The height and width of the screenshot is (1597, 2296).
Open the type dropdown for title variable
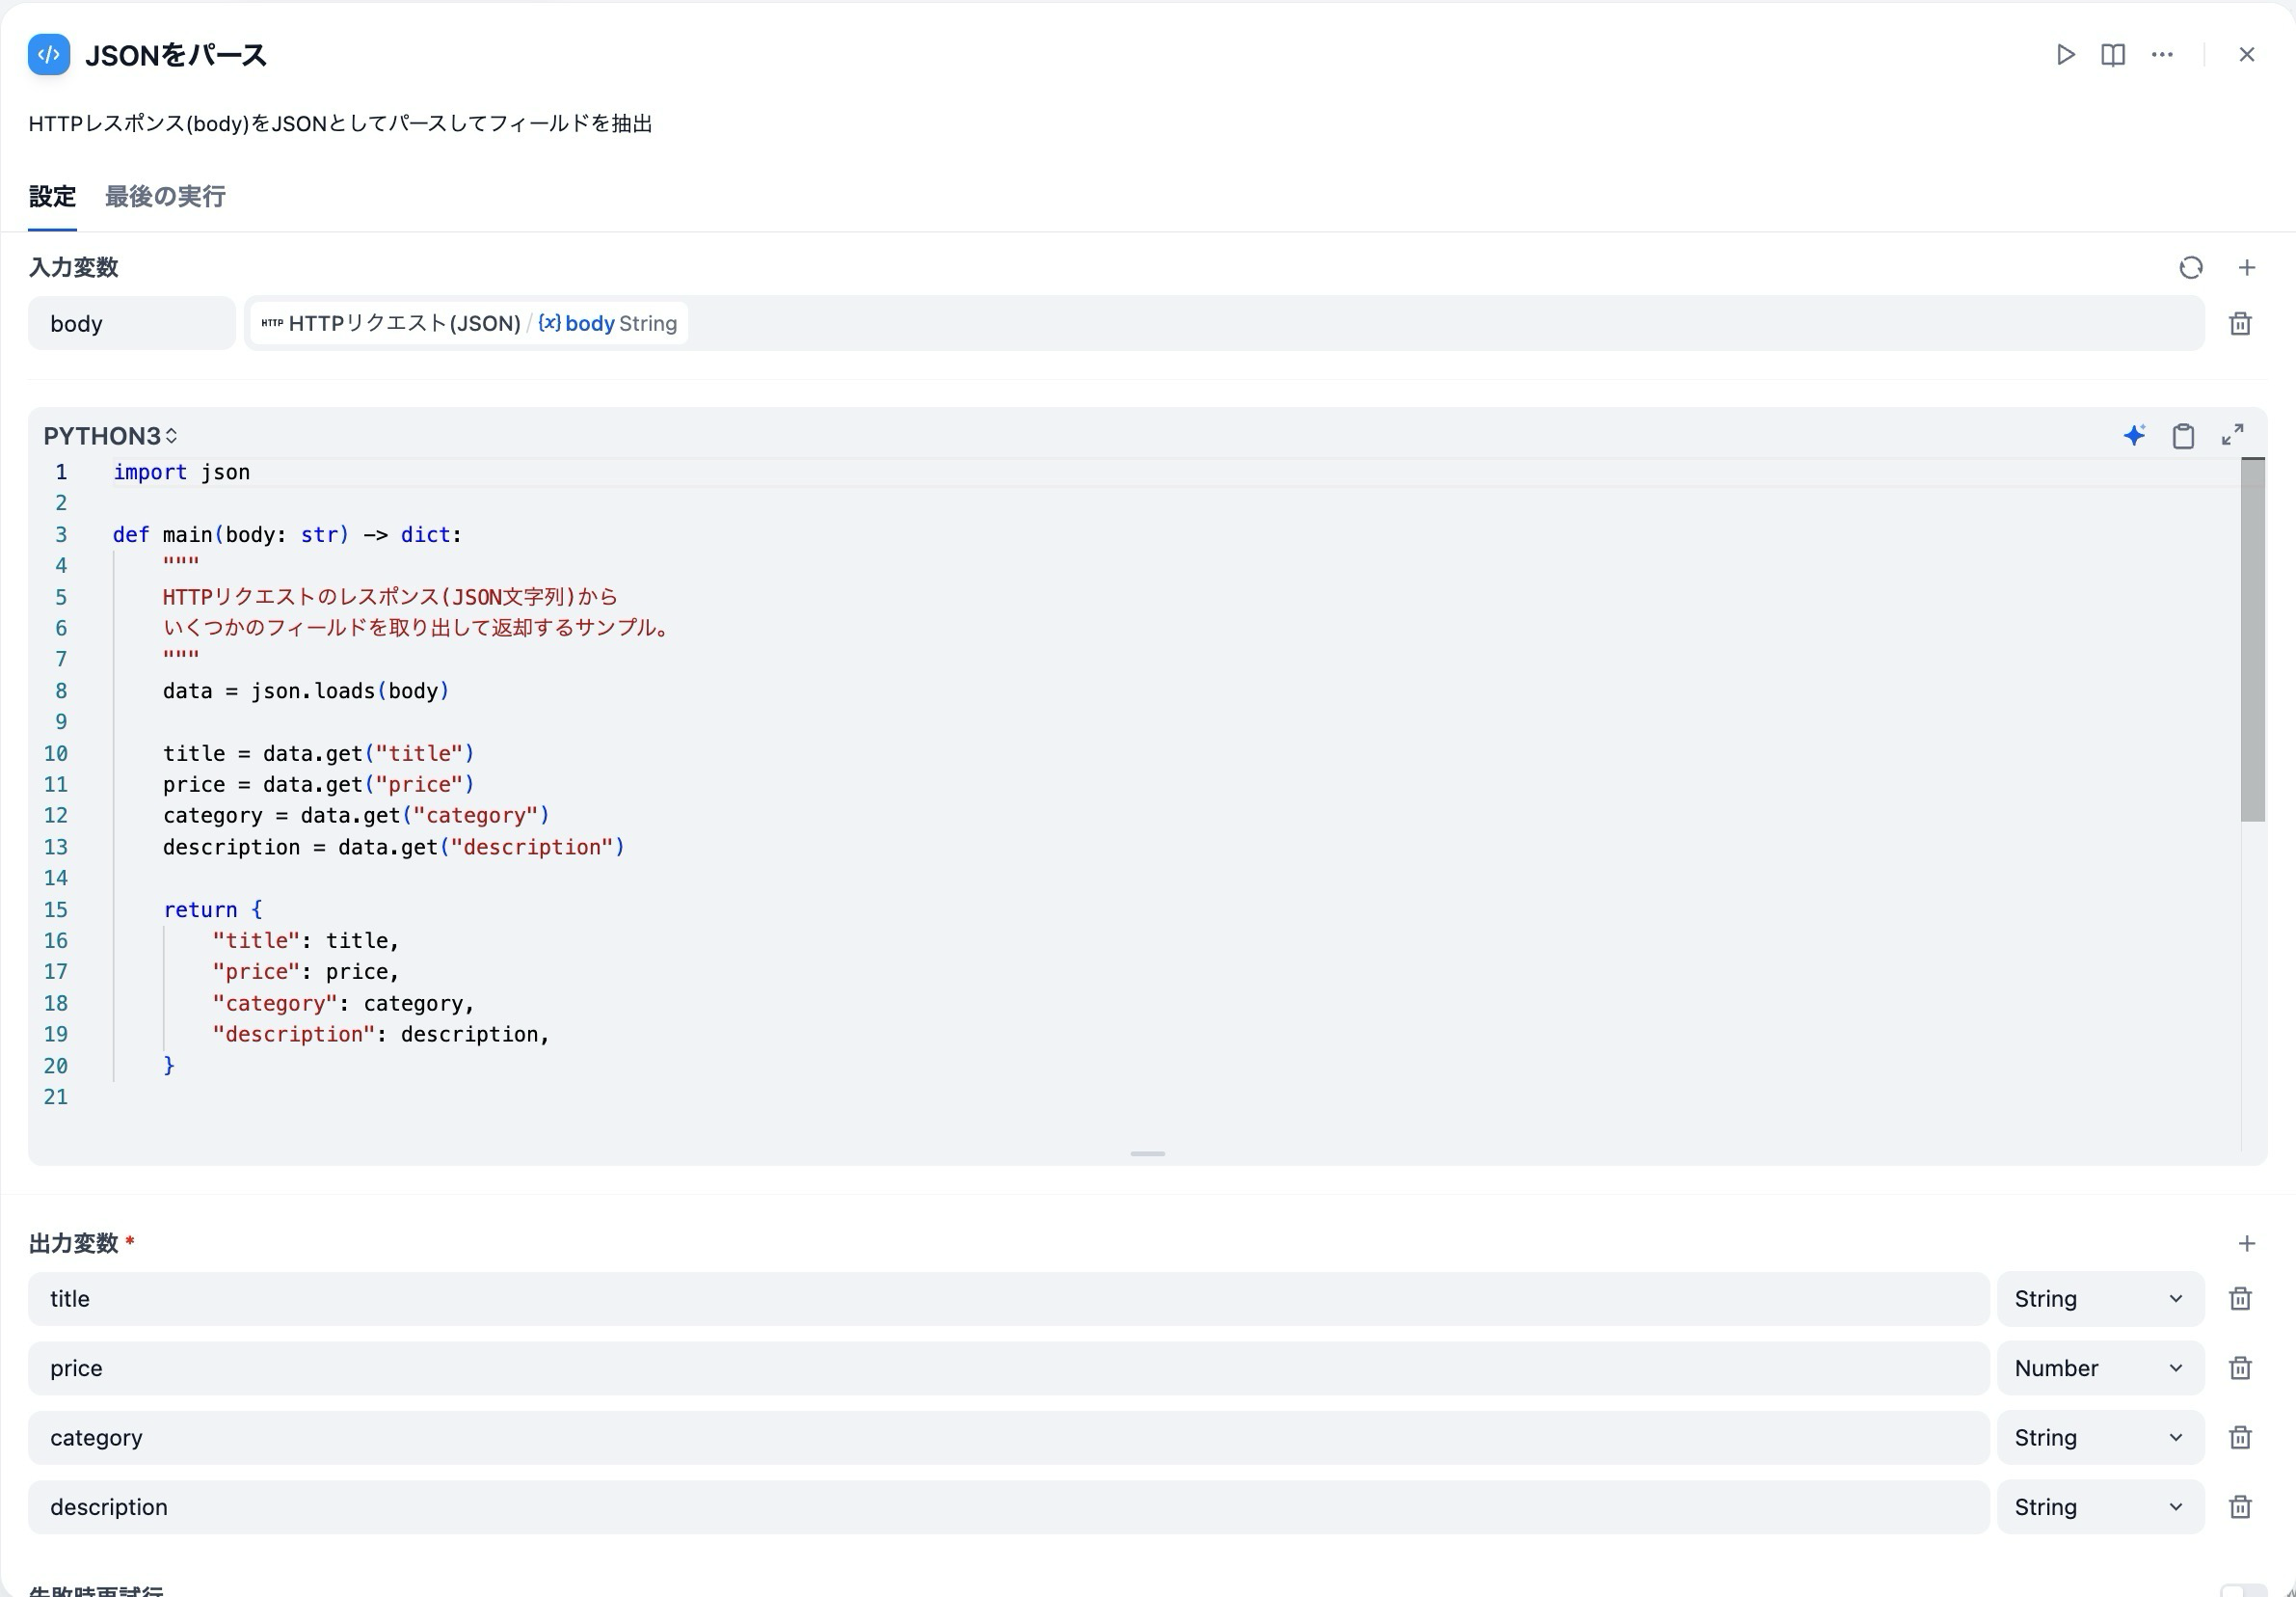point(2100,1298)
